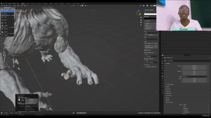Select the Cursor tool
This screenshot has width=211, height=118.
[7, 14]
